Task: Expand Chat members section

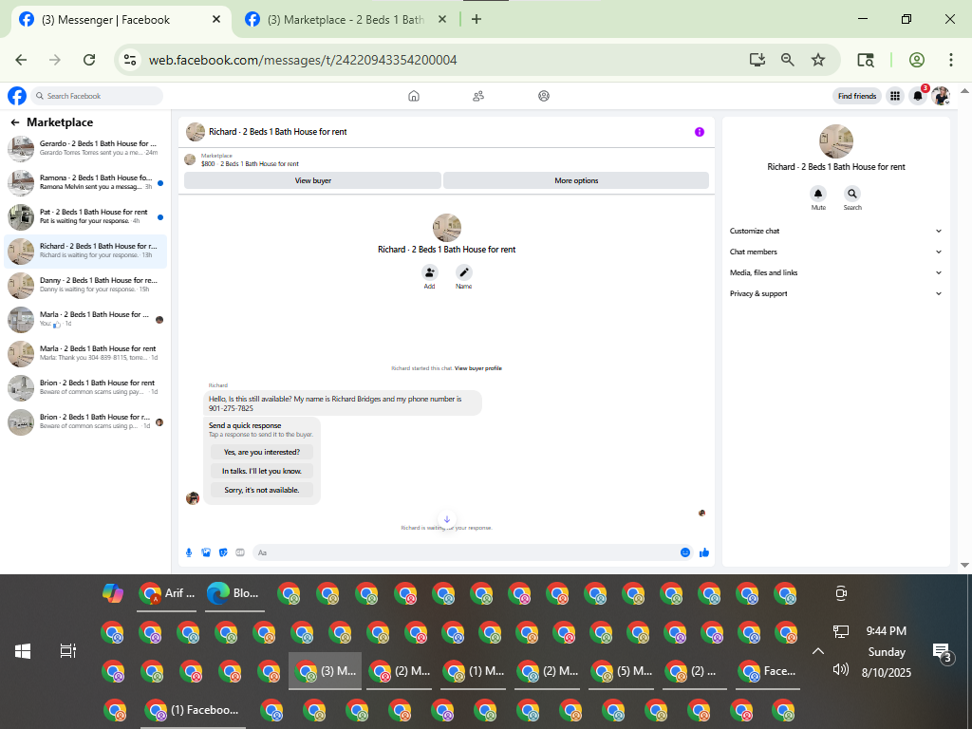Action: click(835, 252)
